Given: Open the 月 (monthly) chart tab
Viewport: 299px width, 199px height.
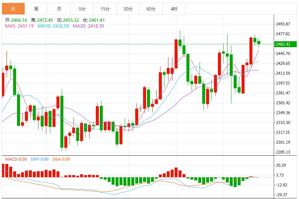Looking at the screenshot, I should 59,9.
